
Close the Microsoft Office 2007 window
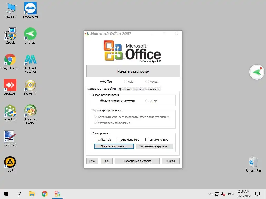tap(176, 34)
